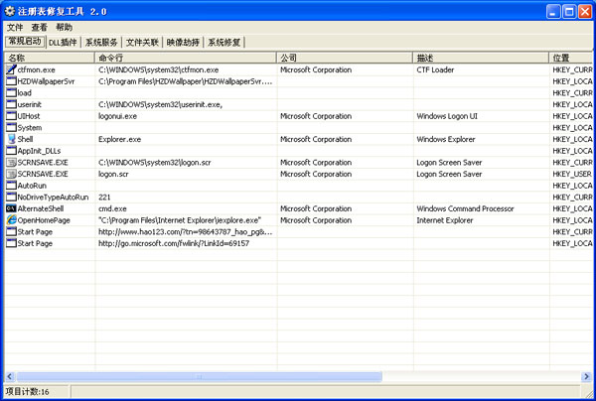596x401 pixels.
Task: Click the HZDWallpaperSvr row icon
Action: (x=11, y=81)
